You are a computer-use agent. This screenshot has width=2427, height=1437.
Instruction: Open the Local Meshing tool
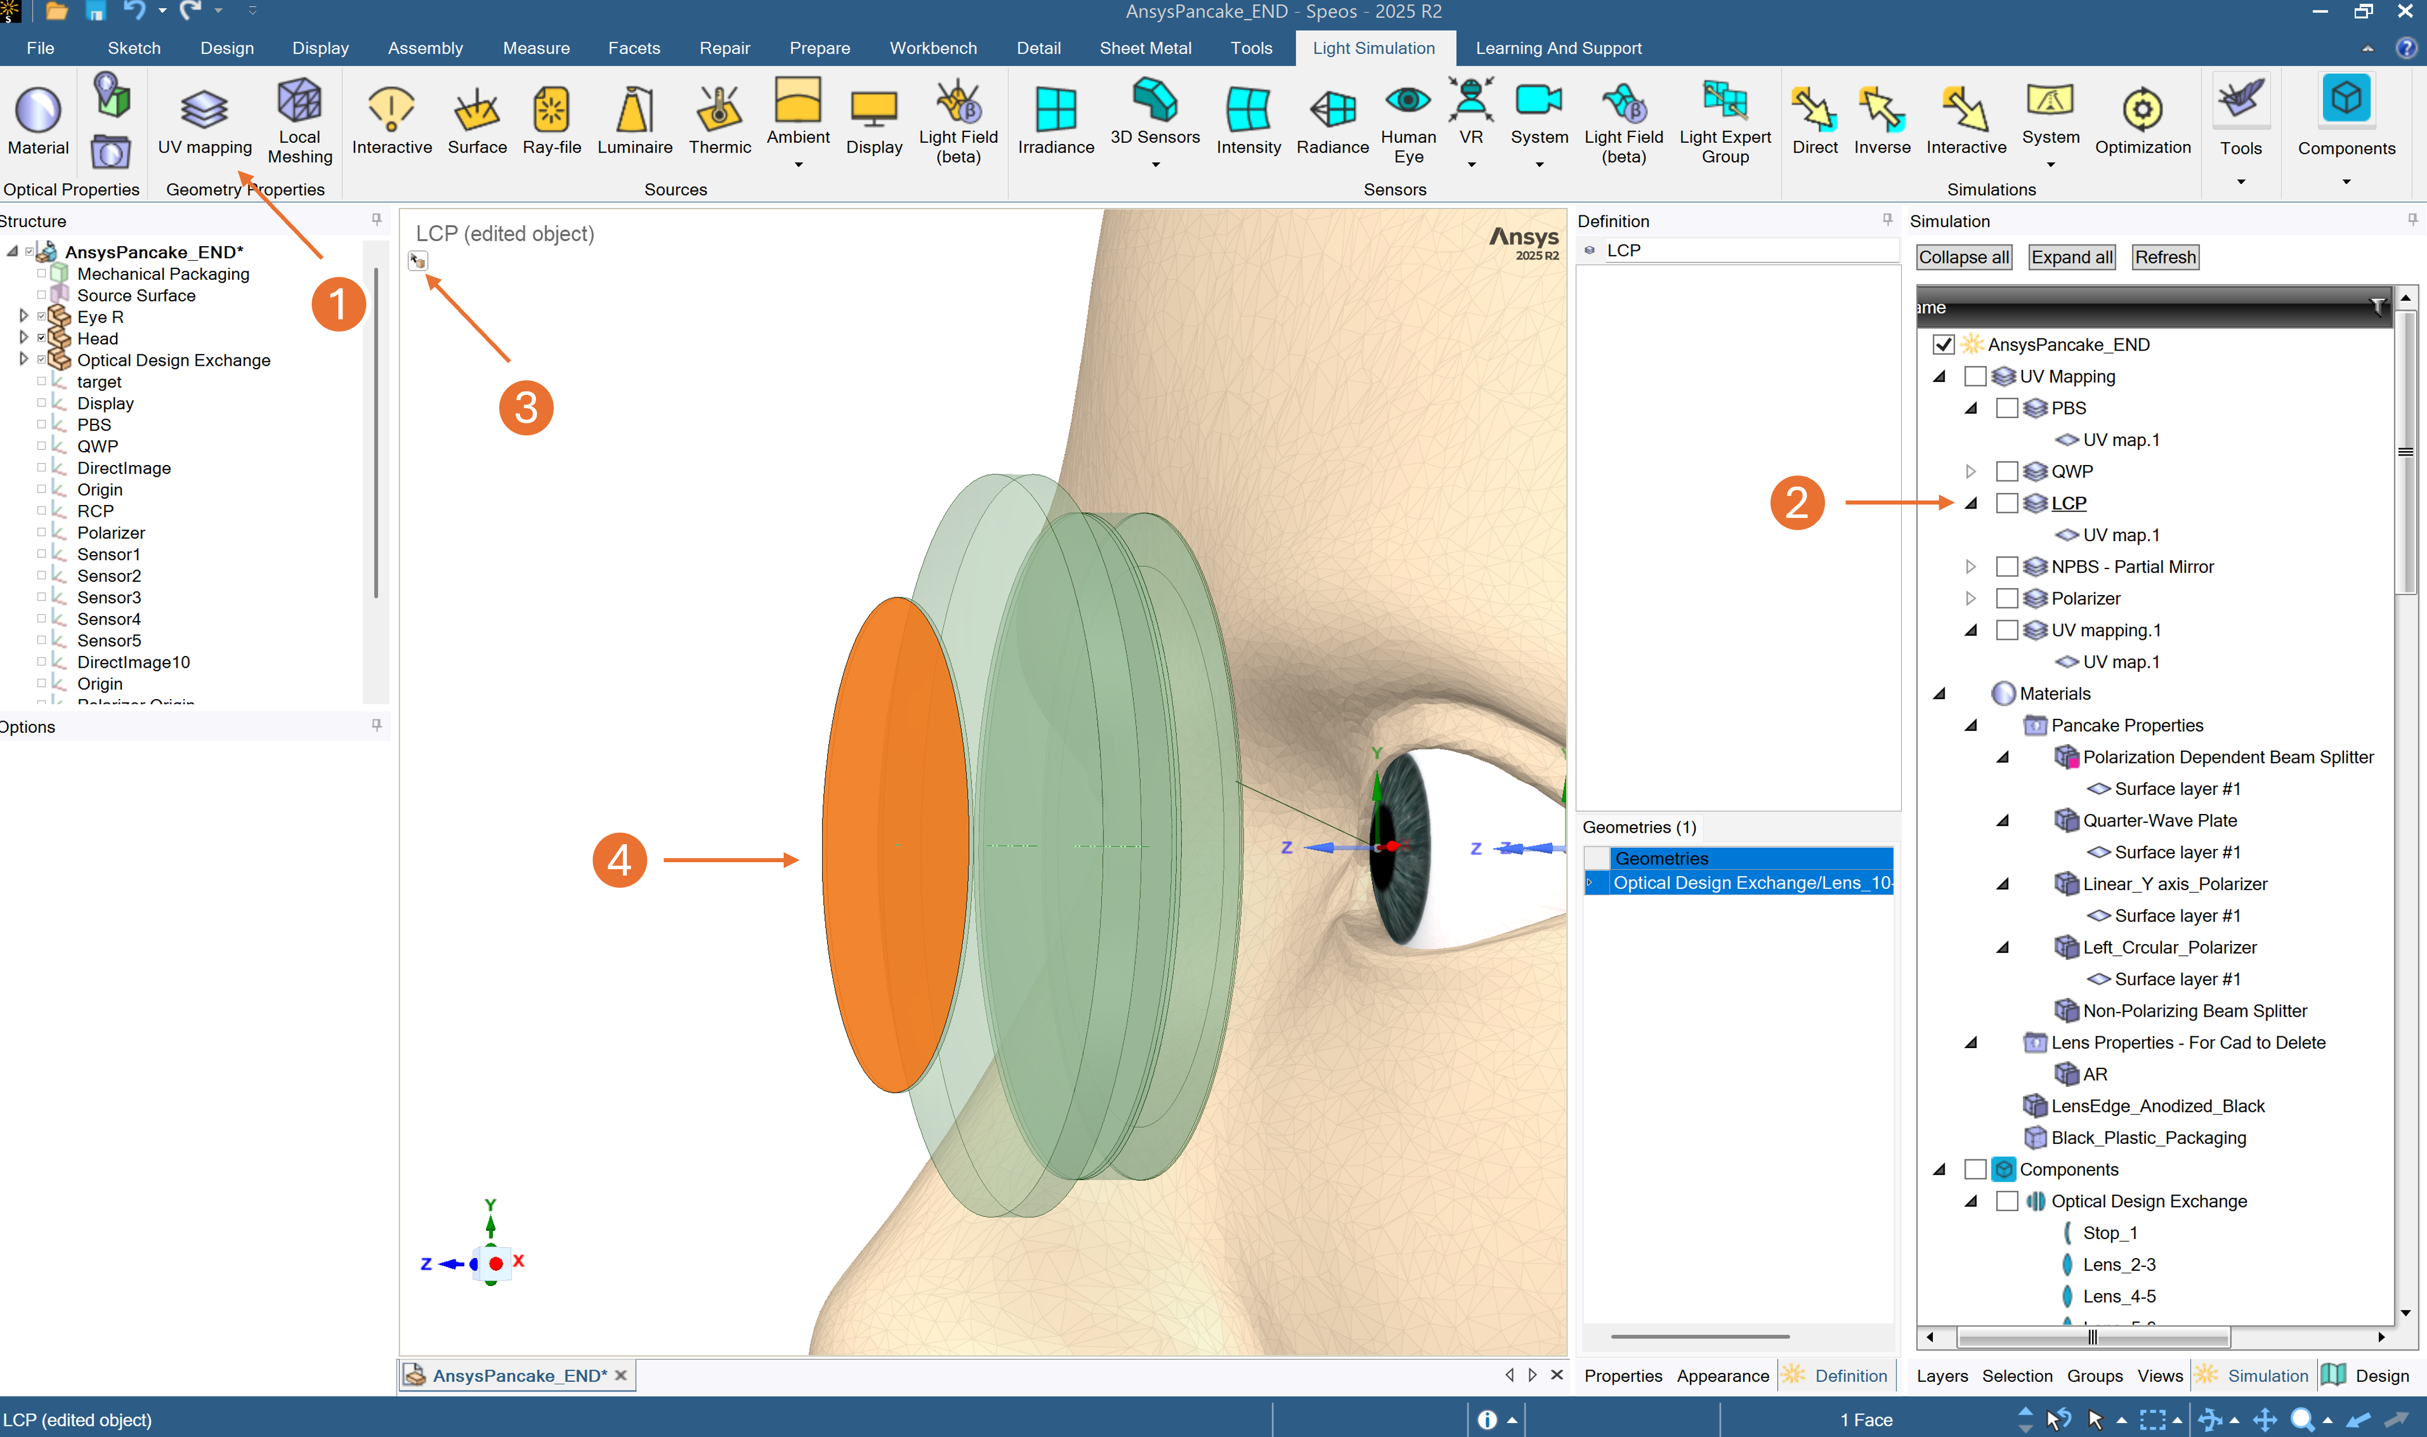tap(299, 120)
